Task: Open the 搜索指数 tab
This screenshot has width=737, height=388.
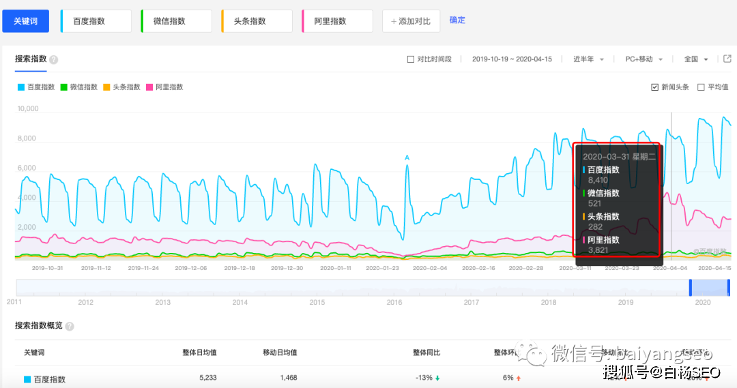Action: (31, 59)
